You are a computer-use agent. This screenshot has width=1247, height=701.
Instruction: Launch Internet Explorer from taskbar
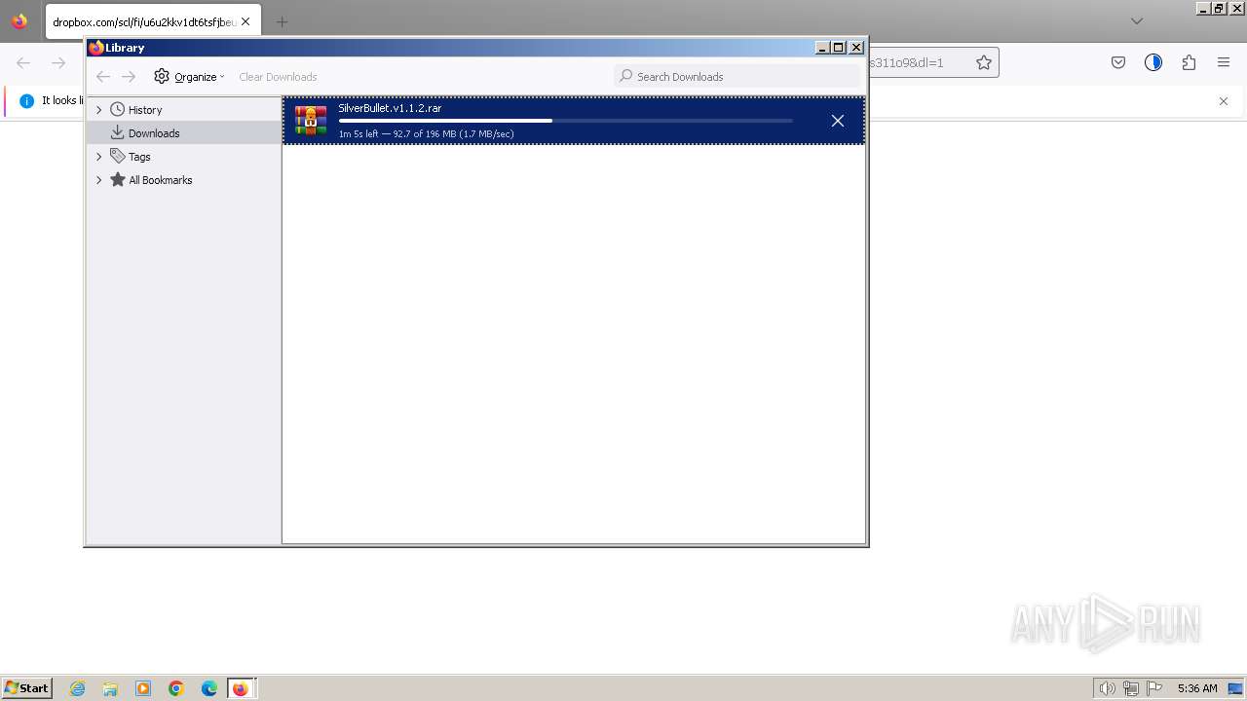click(x=78, y=688)
